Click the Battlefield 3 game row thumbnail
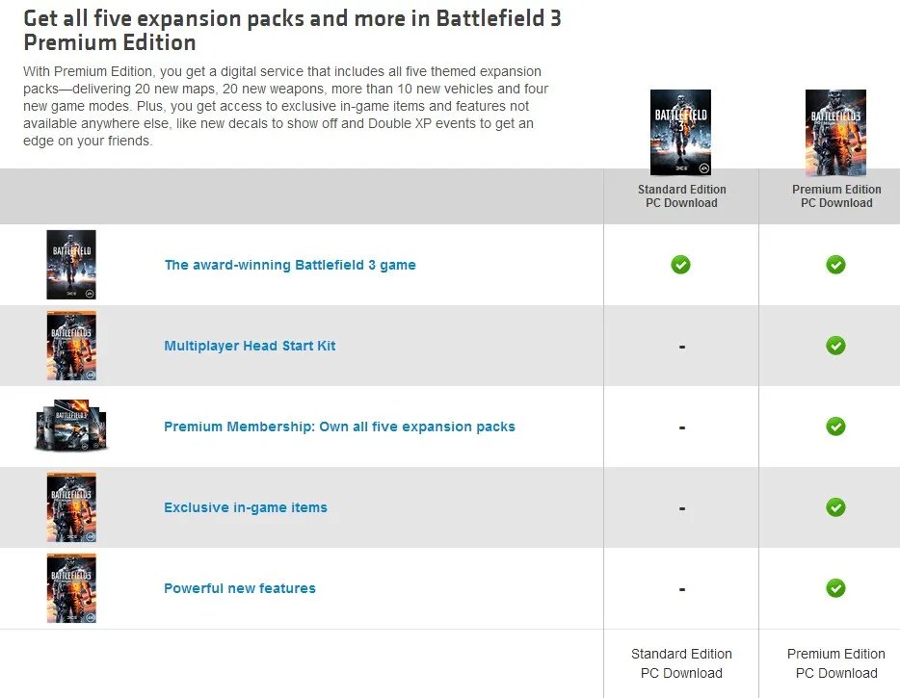The image size is (900, 698). coord(71,265)
